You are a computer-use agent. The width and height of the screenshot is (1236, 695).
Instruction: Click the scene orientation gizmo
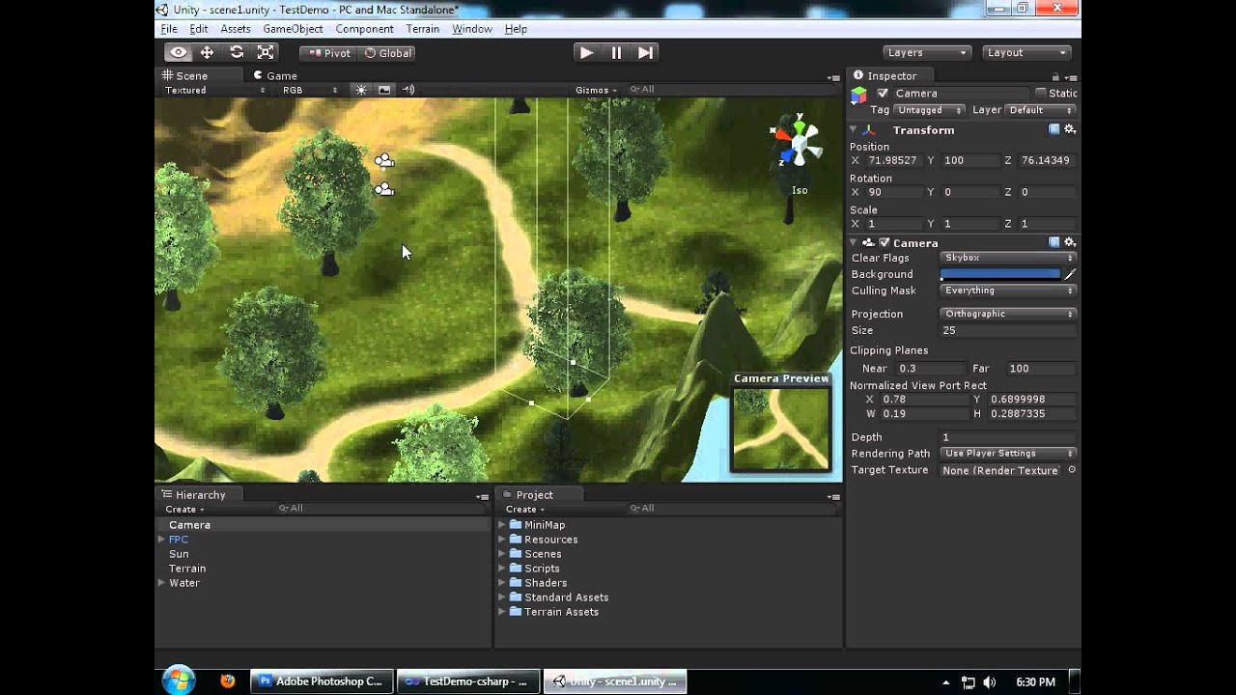(798, 144)
